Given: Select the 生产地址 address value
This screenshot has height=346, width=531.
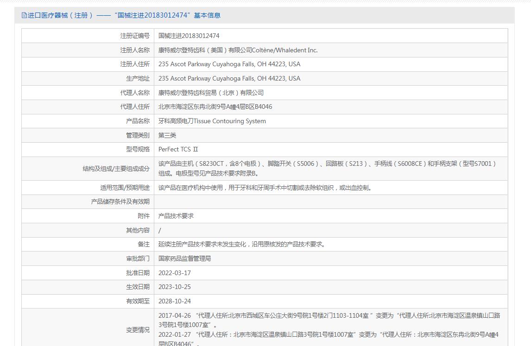Looking at the screenshot, I should point(229,78).
